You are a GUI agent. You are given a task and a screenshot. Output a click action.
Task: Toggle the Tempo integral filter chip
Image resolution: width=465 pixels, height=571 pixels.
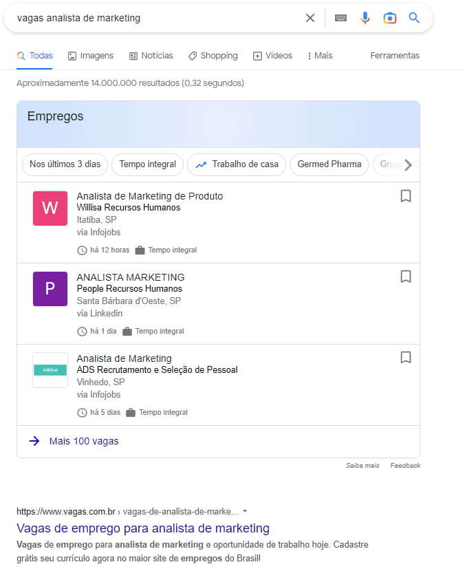[147, 164]
